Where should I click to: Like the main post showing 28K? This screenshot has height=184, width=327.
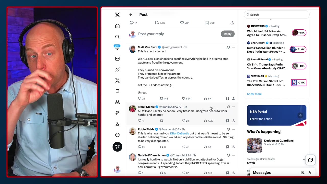click(x=185, y=23)
